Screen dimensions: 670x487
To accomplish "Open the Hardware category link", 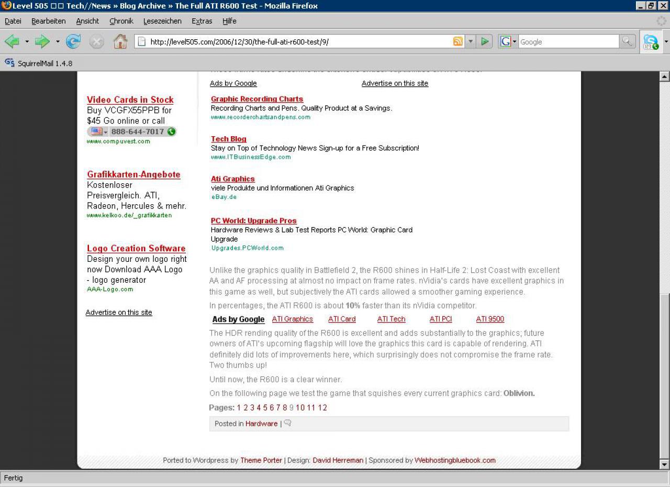I will click(262, 424).
